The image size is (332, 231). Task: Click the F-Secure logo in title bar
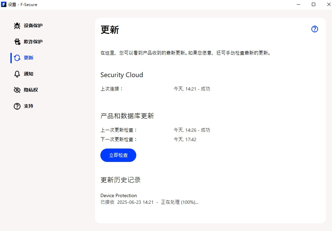[x=4, y=4]
